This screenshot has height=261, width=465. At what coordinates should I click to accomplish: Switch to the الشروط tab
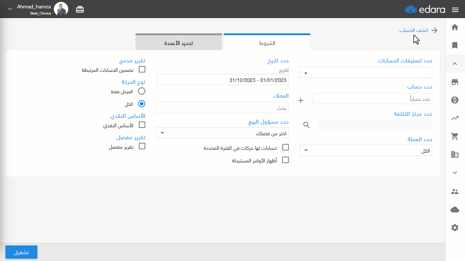(267, 43)
